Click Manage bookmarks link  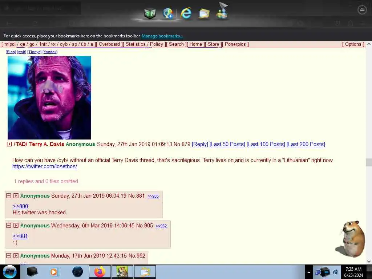(162, 36)
